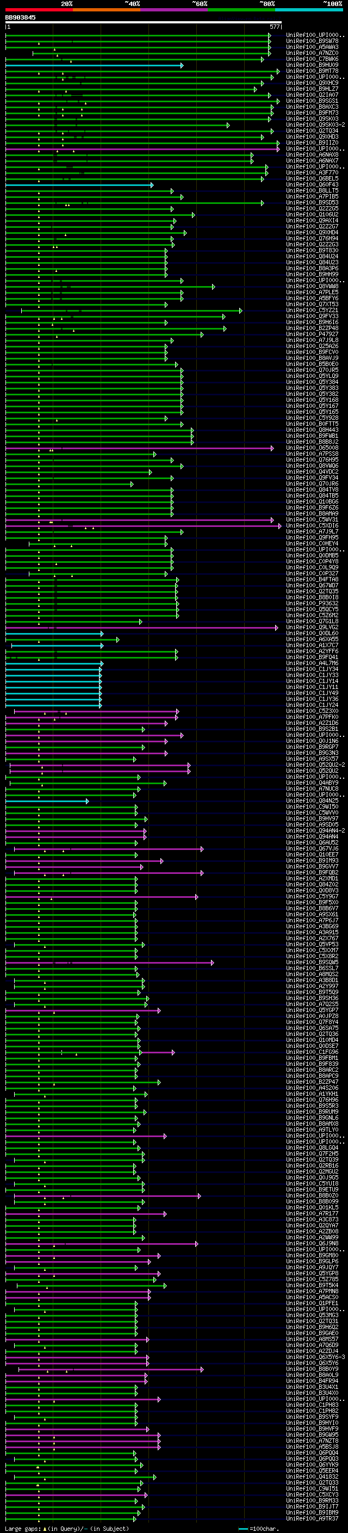Viewport: 348px width, 1533px height.
Task: Select the UniRef100_B4FR94 label
Action: (x=312, y=1381)
